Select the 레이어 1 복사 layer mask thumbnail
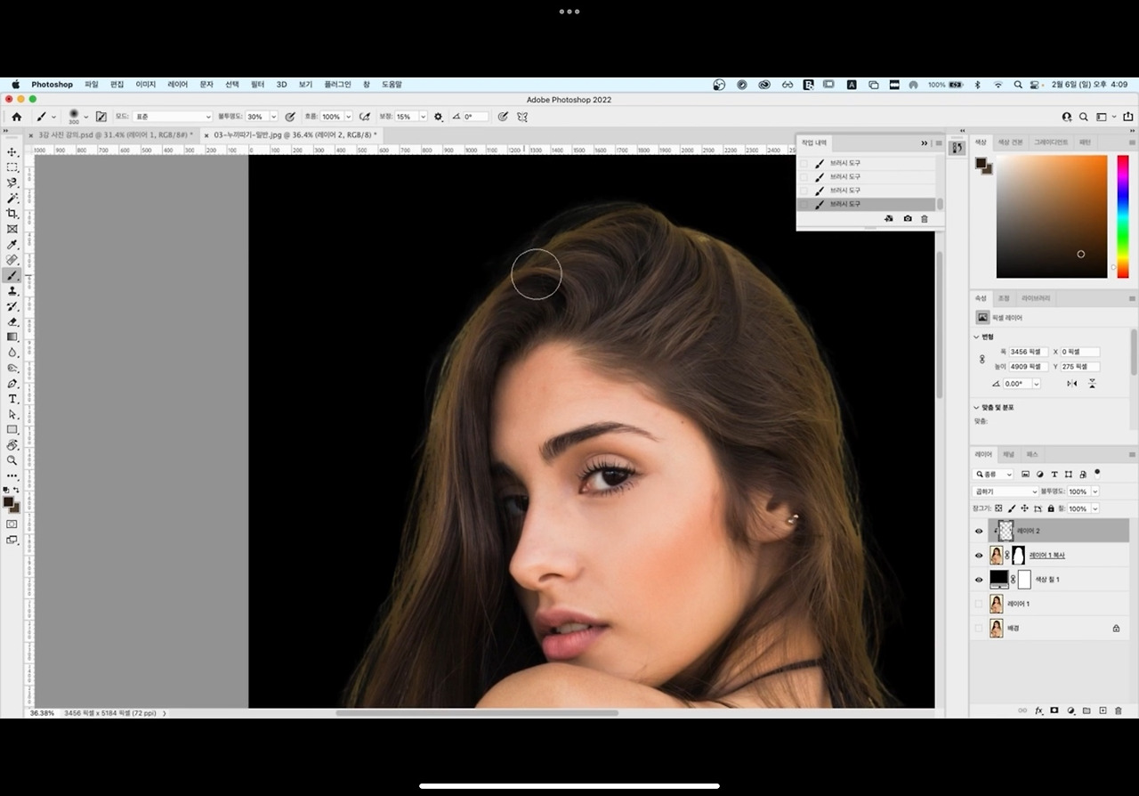1139x796 pixels. click(1019, 556)
